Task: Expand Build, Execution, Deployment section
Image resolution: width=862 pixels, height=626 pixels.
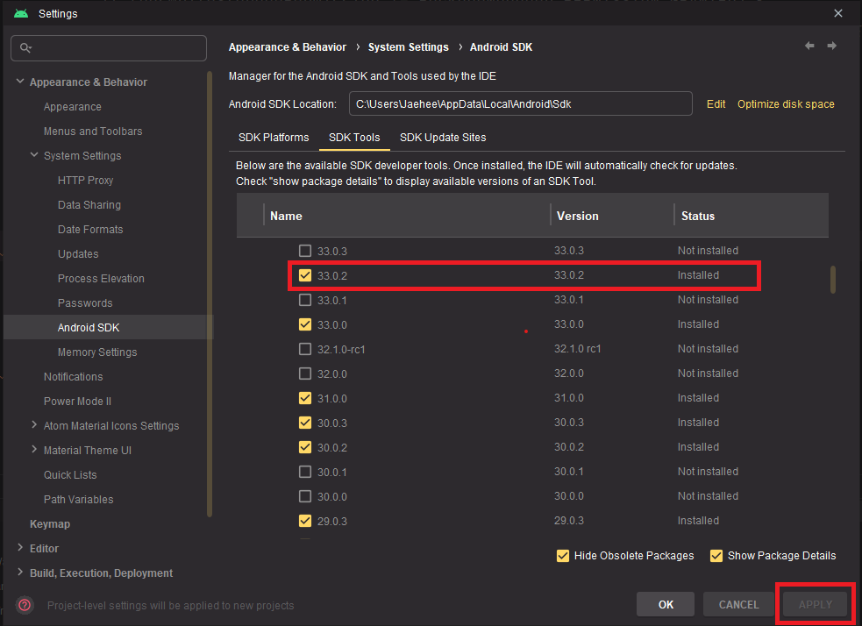Action: [x=20, y=573]
